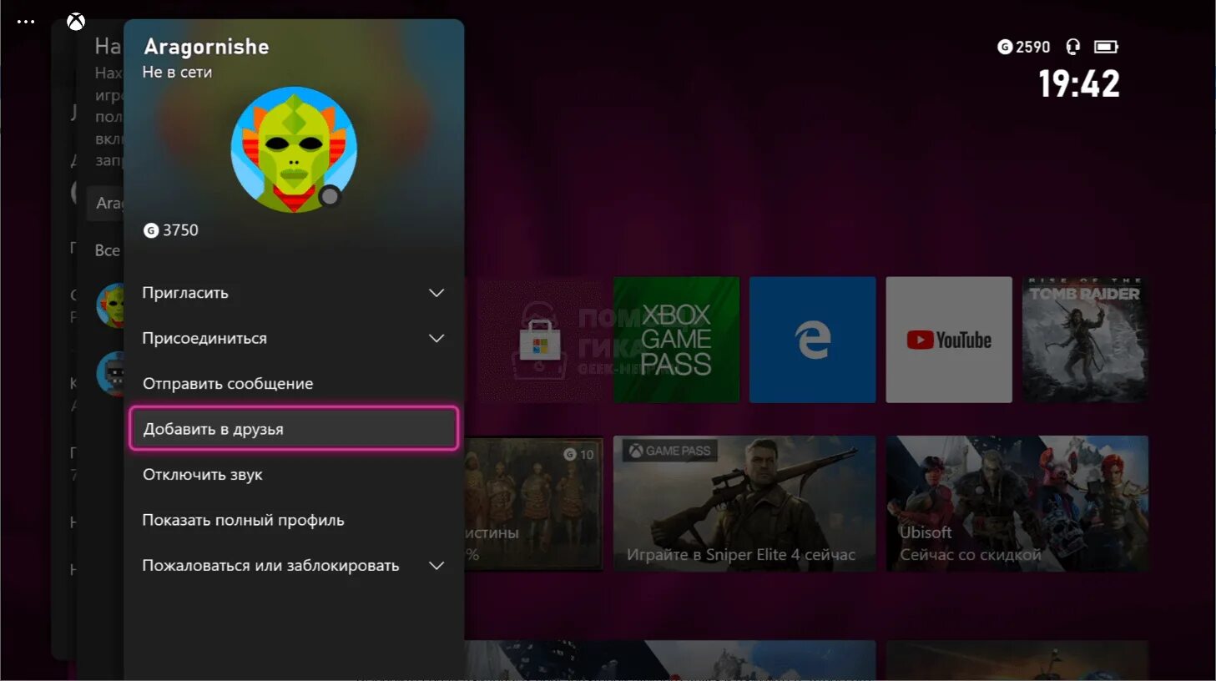1216x681 pixels.
Task: Select Пожаловаться или заблокировать entry
Action: point(294,566)
